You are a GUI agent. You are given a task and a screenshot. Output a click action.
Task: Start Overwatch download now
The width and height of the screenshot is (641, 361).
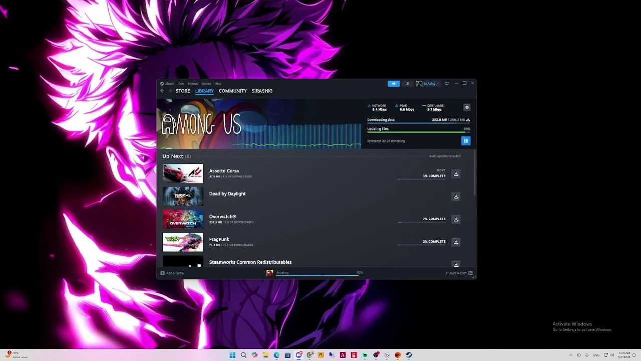(x=456, y=219)
